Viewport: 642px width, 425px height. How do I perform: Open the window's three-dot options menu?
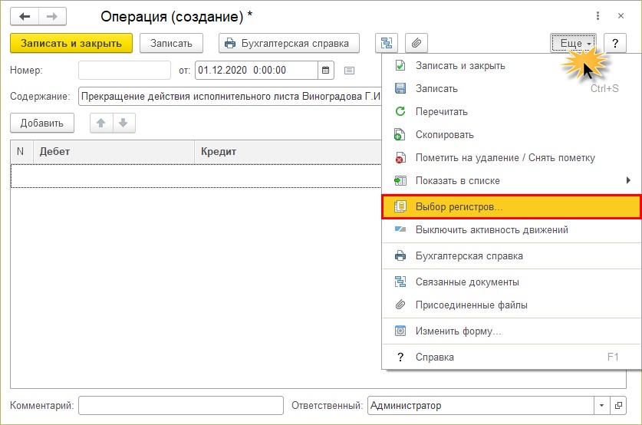598,16
